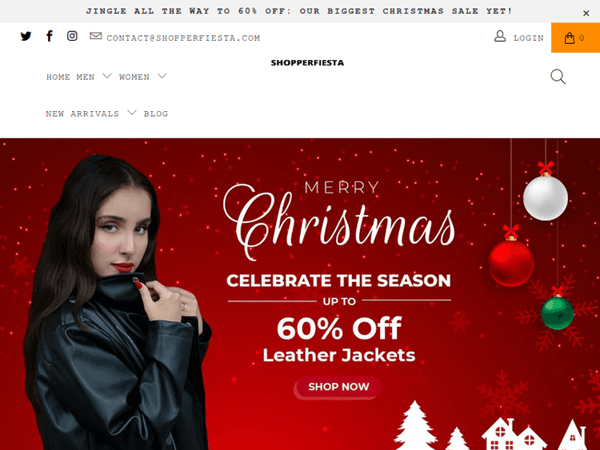This screenshot has width=600, height=450.
Task: Open the Instagram social link
Action: tap(72, 36)
